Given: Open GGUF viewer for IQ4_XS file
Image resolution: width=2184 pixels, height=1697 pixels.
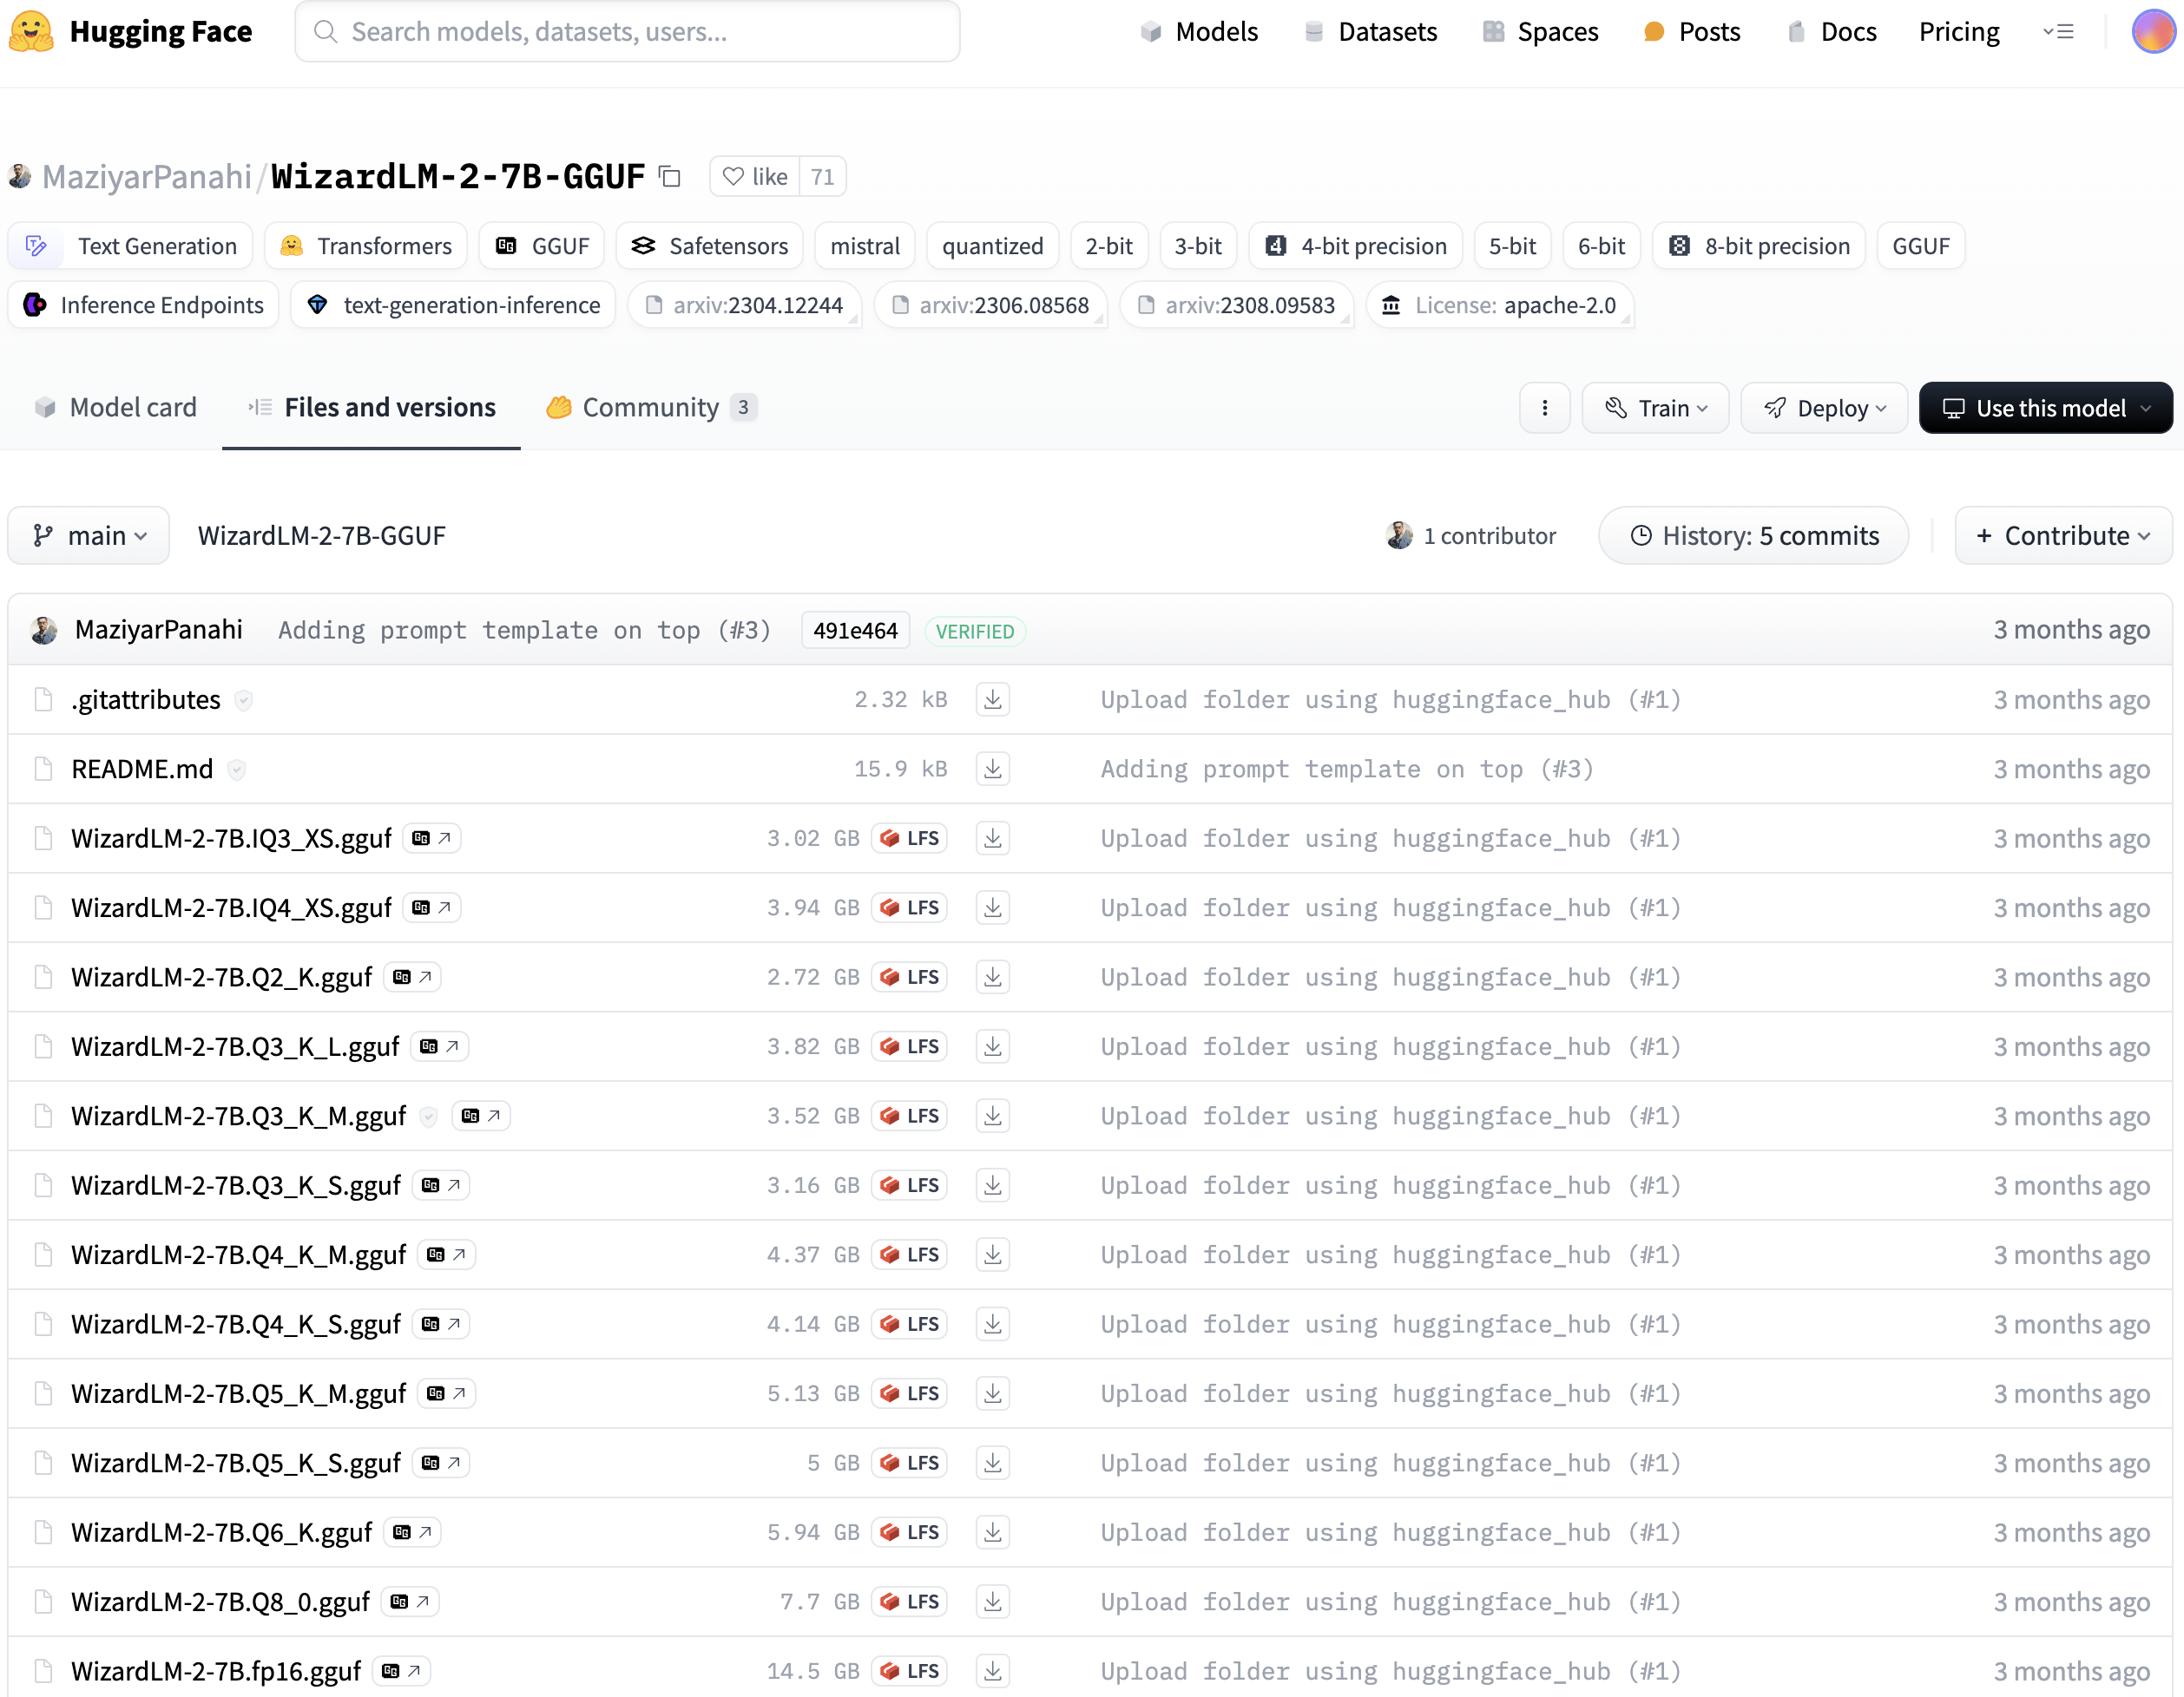Looking at the screenshot, I should click(x=432, y=907).
